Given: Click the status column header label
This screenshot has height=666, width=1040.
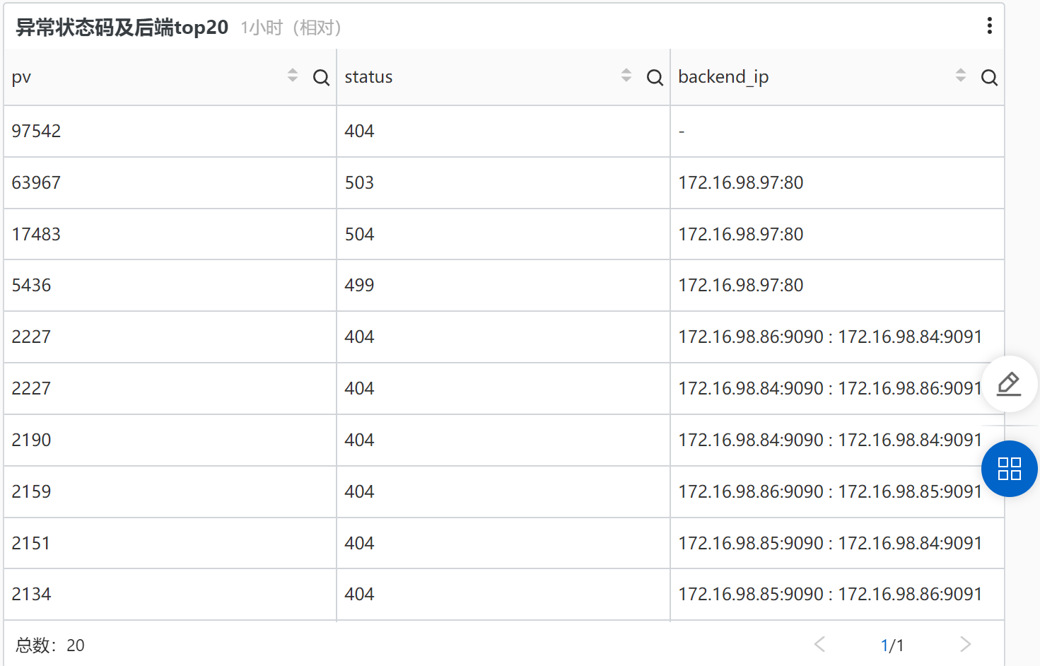Looking at the screenshot, I should pos(368,77).
